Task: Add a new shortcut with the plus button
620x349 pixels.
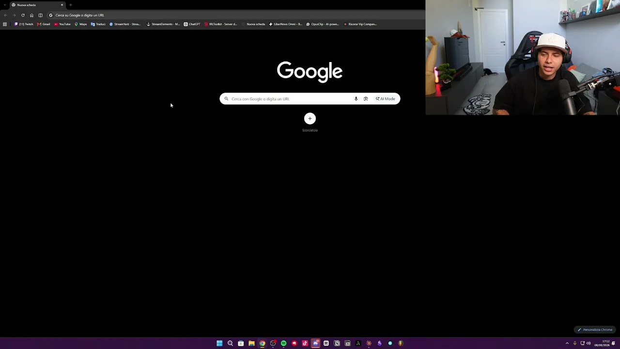Action: tap(310, 119)
